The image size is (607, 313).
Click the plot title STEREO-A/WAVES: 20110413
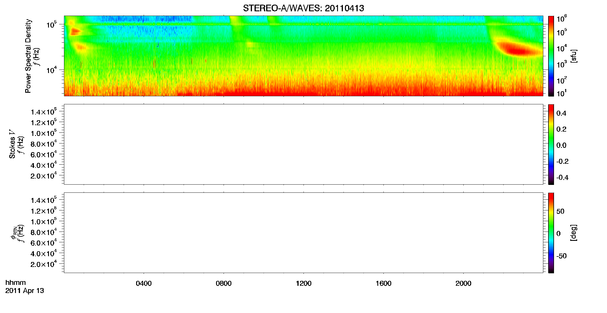(303, 8)
